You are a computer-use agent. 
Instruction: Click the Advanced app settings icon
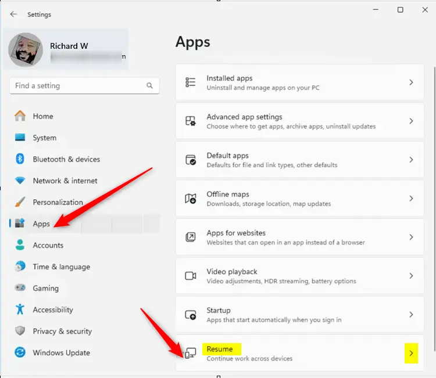click(191, 121)
